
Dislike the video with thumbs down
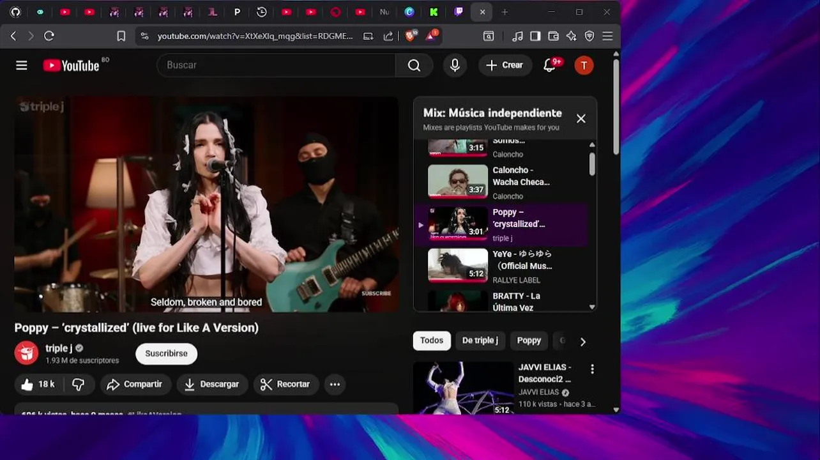[79, 384]
